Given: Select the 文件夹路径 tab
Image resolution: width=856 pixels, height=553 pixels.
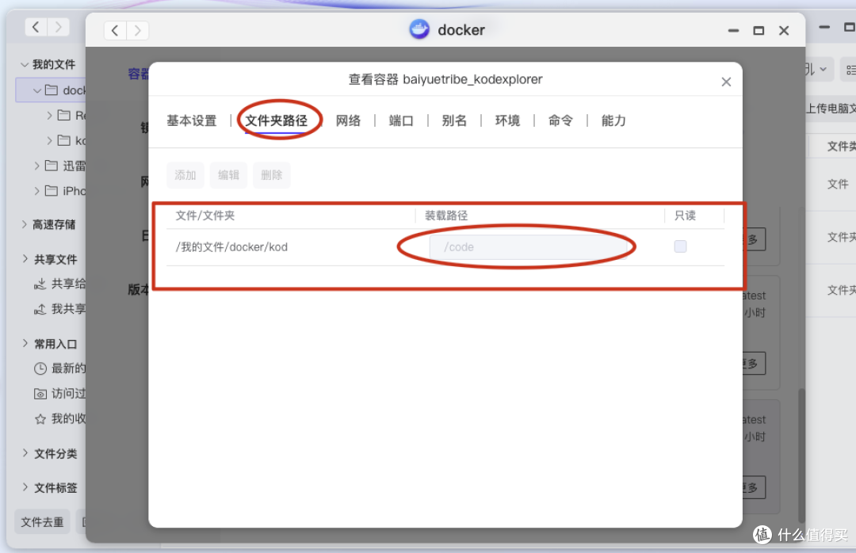Looking at the screenshot, I should tap(277, 120).
